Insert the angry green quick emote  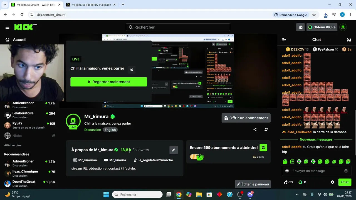(292, 161)
